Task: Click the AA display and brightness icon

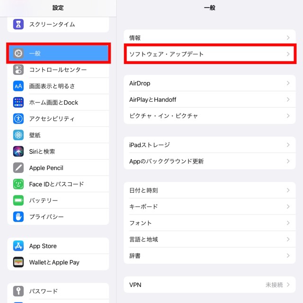Action: [18, 86]
